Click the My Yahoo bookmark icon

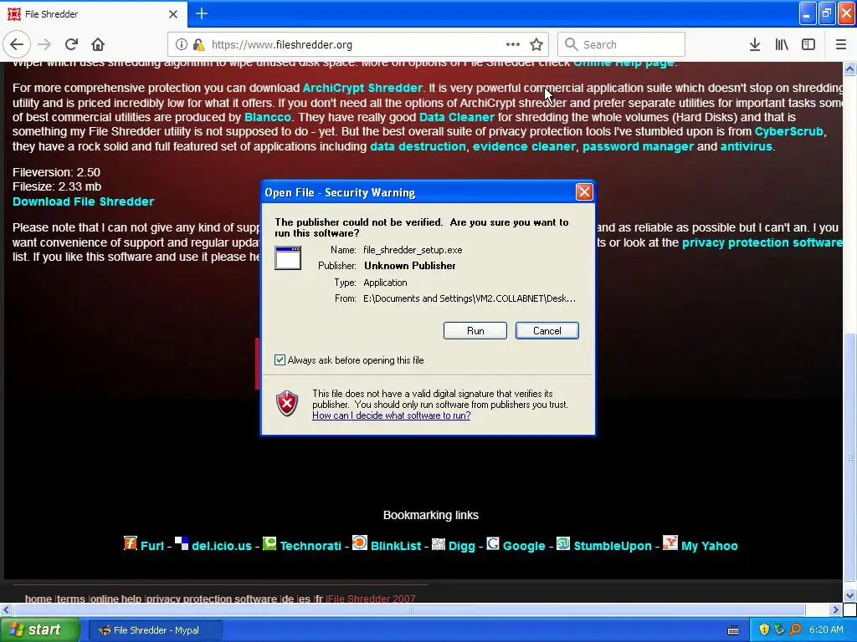coord(670,543)
